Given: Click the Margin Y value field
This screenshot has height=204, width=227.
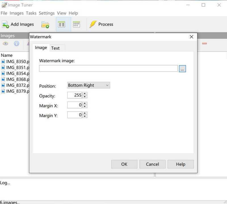Looking at the screenshot, I should pos(75,115).
